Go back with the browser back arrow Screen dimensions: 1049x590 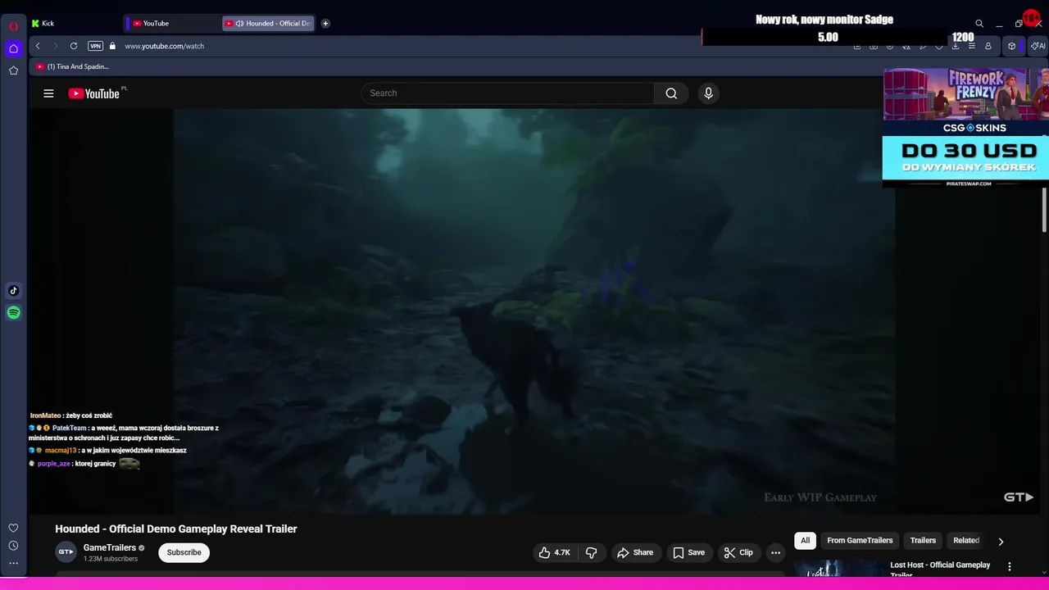pos(38,46)
